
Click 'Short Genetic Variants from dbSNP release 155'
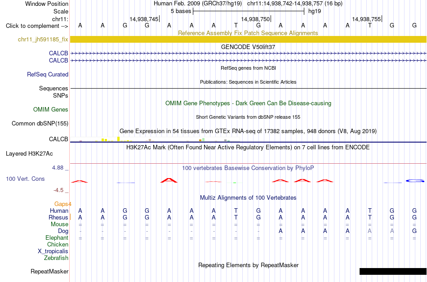[x=248, y=117]
